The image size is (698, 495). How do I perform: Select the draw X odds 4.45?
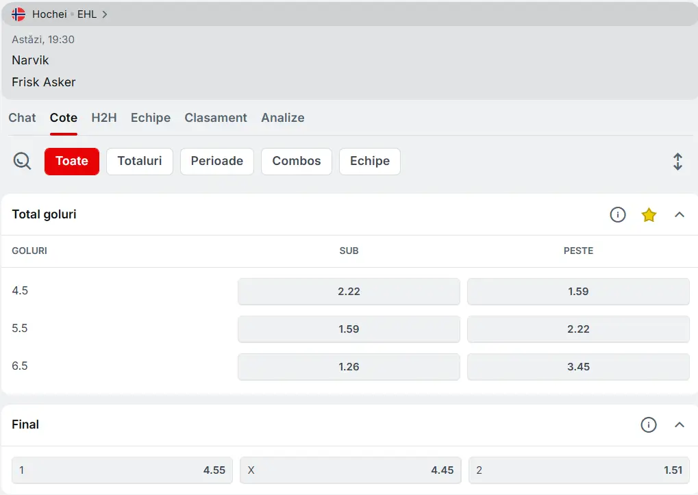point(351,470)
